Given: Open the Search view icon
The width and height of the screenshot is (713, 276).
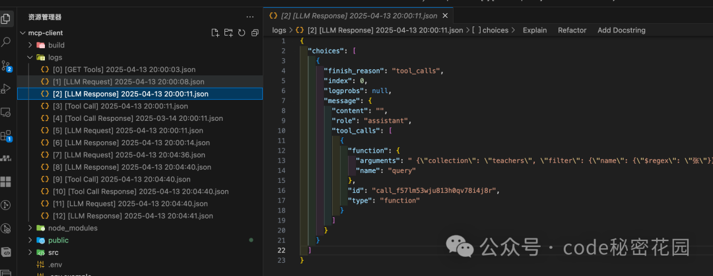Looking at the screenshot, I should 6,42.
